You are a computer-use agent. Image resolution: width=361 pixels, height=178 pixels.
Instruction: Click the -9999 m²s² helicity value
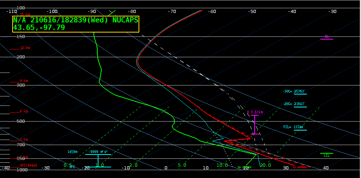click(98, 152)
